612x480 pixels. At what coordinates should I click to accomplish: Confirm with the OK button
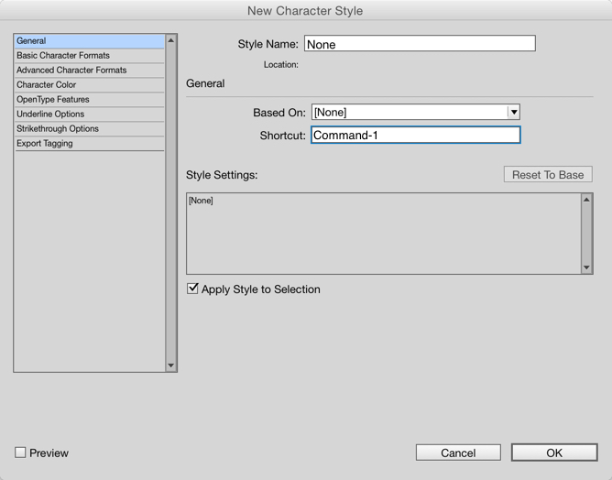(x=554, y=453)
